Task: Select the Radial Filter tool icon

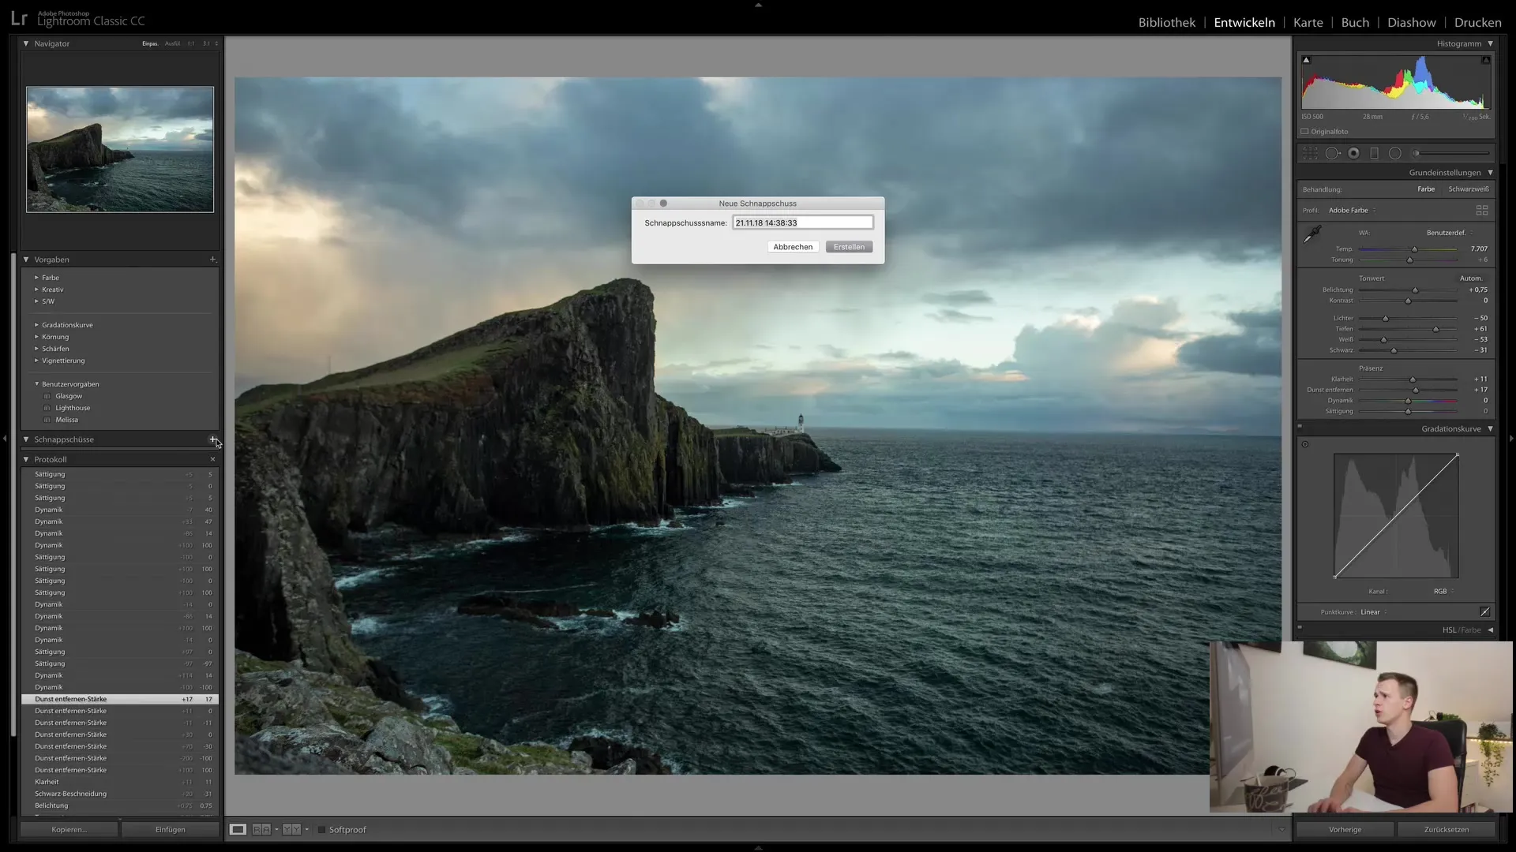Action: [x=1395, y=153]
